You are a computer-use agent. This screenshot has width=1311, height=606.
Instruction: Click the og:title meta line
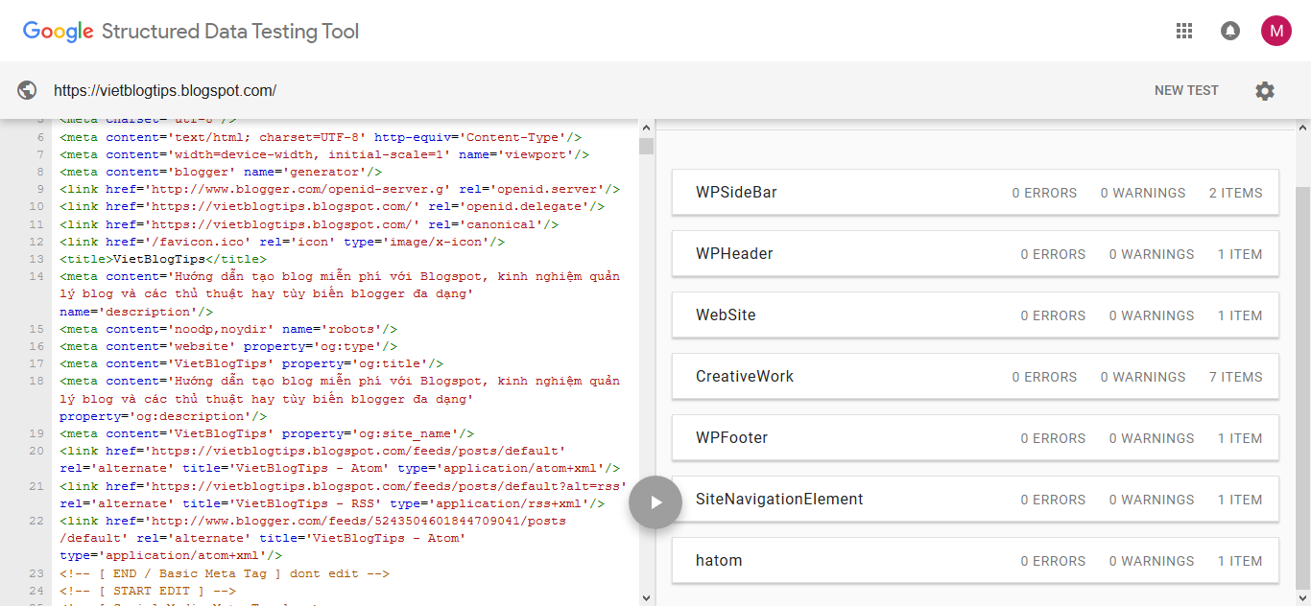[251, 363]
